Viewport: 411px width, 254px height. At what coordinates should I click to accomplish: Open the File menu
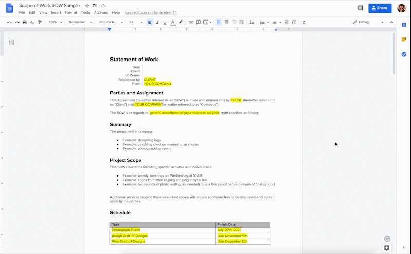[x=22, y=12]
